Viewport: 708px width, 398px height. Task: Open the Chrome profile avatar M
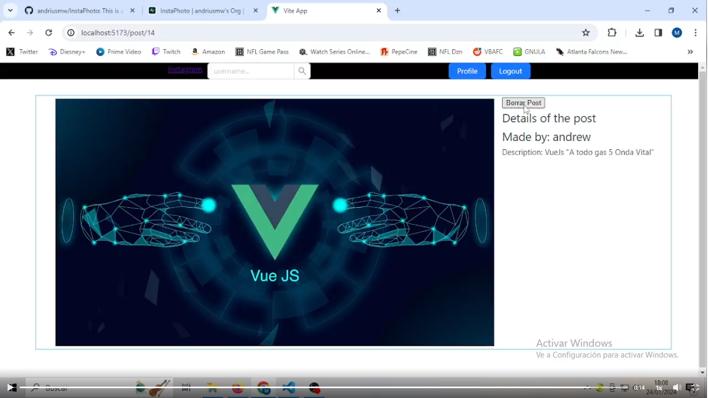pyautogui.click(x=677, y=33)
